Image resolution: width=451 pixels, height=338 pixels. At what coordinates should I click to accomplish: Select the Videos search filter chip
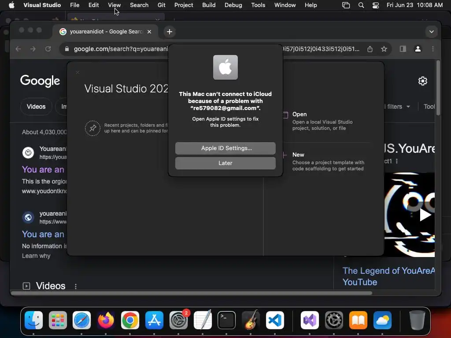36,107
